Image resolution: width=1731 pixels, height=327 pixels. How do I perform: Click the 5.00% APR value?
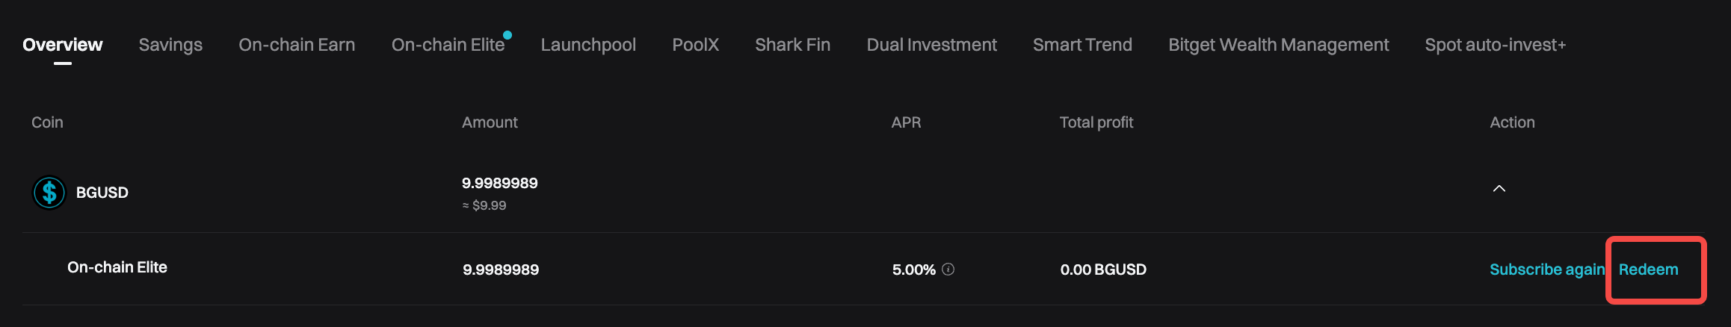click(x=913, y=270)
